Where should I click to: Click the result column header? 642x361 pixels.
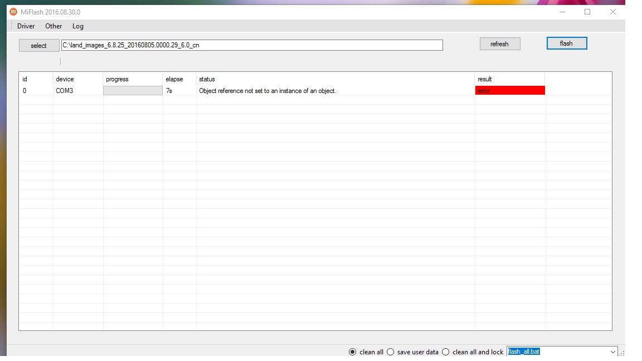click(x=484, y=79)
